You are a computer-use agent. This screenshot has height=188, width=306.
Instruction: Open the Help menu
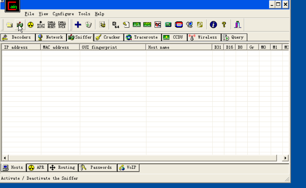pyautogui.click(x=99, y=14)
